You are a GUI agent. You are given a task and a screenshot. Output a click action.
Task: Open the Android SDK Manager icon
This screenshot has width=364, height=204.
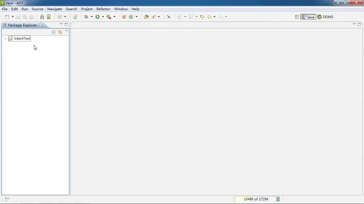point(42,17)
